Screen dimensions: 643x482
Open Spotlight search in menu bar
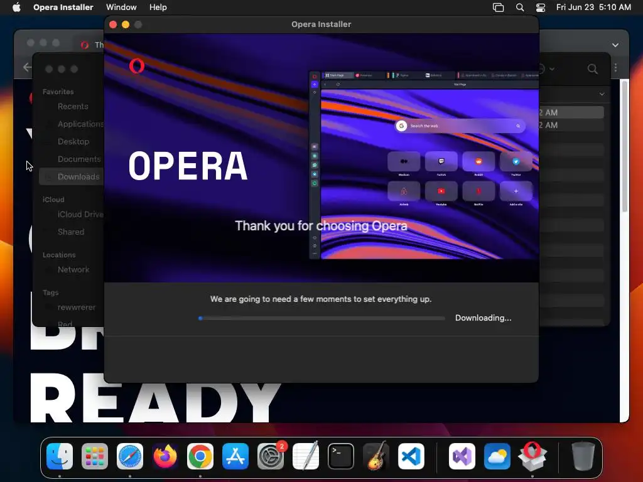click(x=519, y=8)
